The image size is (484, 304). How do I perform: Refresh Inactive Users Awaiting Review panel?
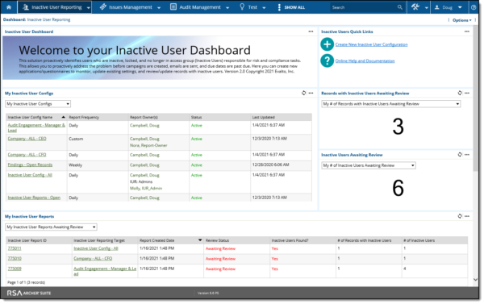(x=460, y=154)
